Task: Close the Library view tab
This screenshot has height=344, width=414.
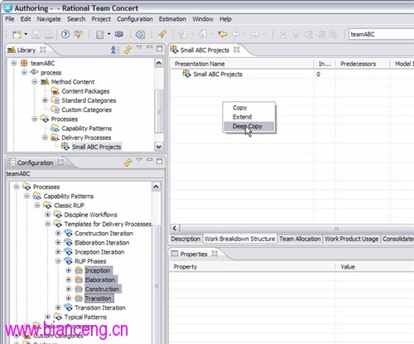Action: [x=43, y=50]
